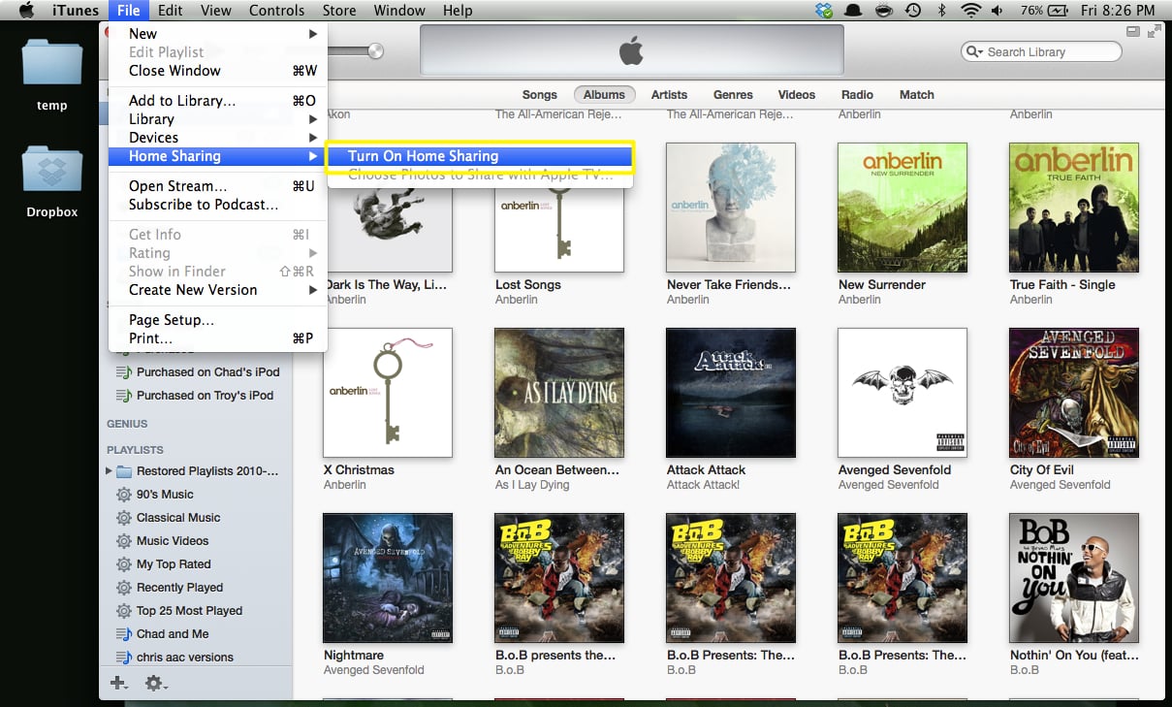
Task: Open the Window menu
Action: [x=399, y=11]
